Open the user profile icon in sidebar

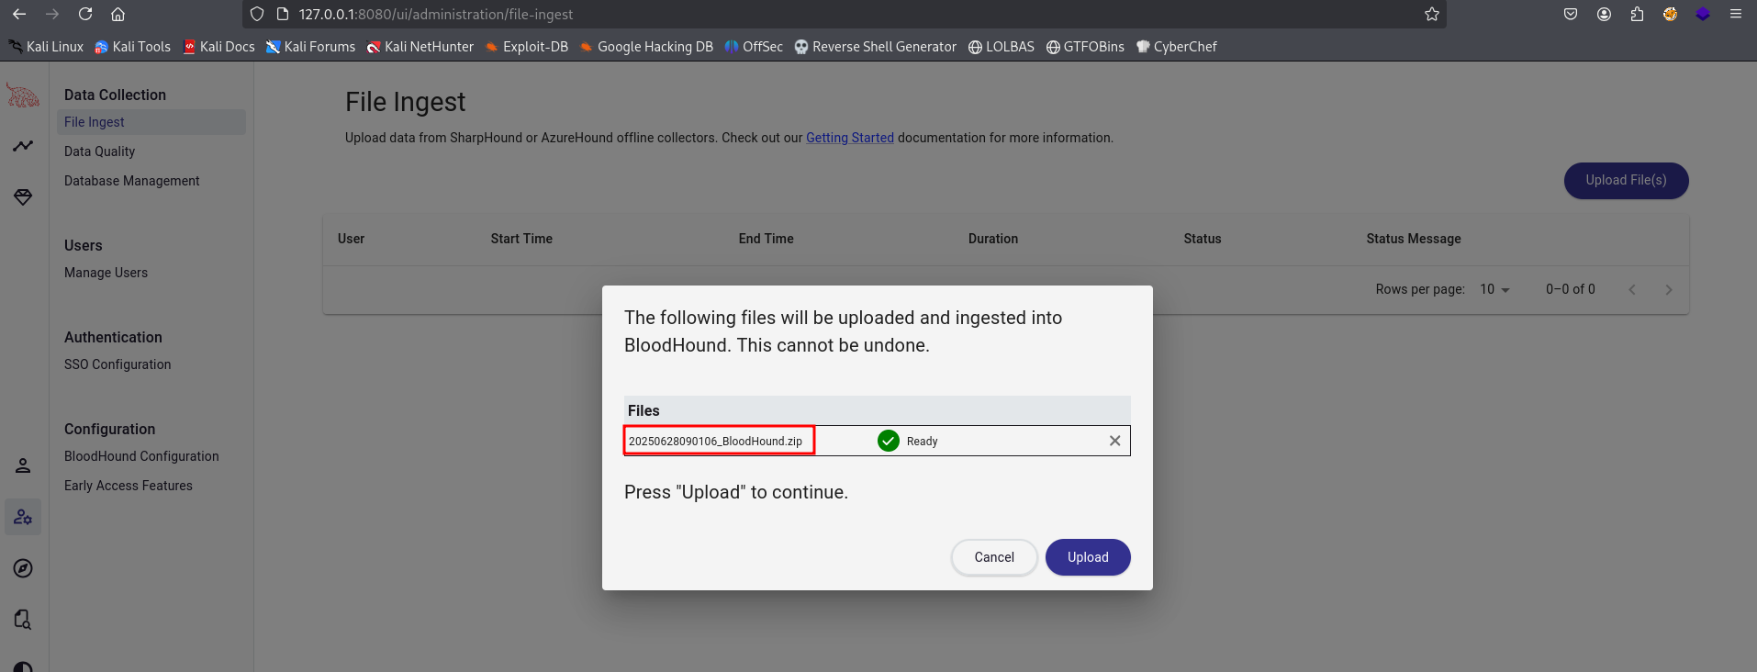click(x=23, y=465)
